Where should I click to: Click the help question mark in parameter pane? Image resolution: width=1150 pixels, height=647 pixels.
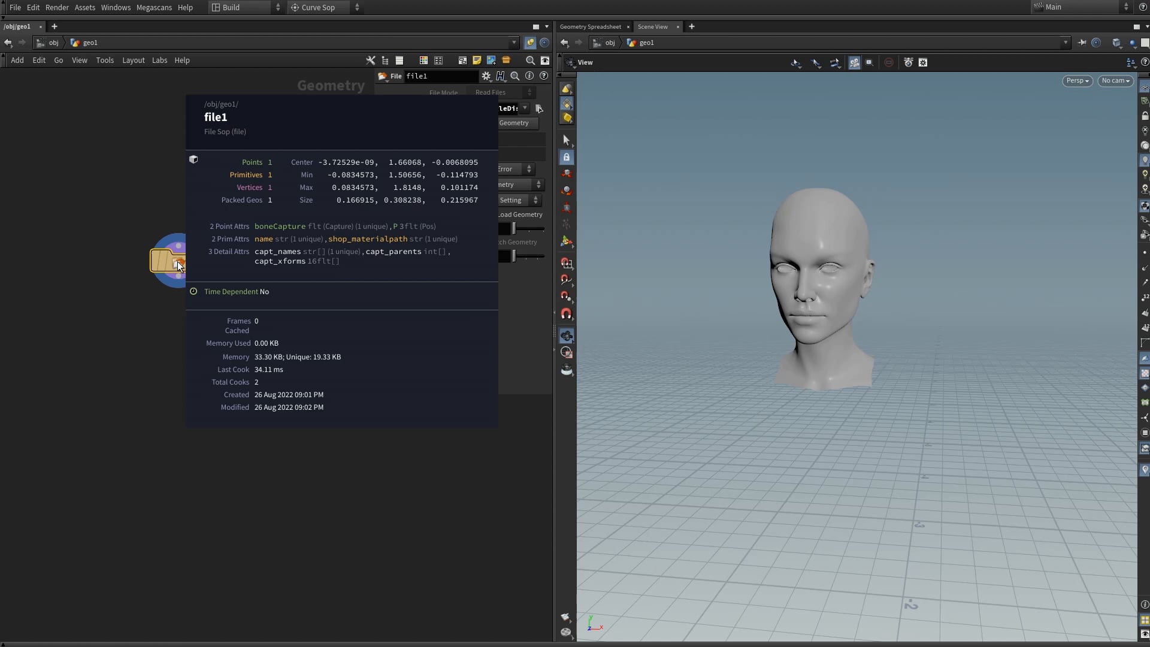543,76
